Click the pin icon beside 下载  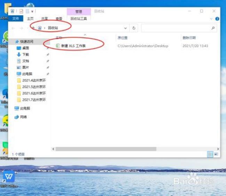click(48, 55)
